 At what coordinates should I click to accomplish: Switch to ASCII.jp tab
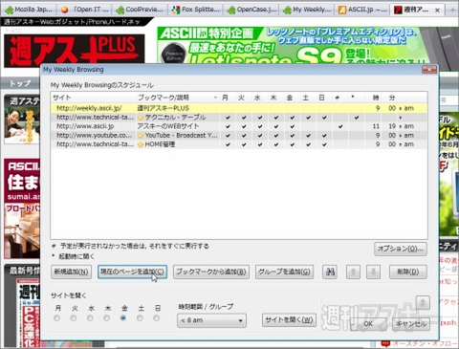coord(362,10)
